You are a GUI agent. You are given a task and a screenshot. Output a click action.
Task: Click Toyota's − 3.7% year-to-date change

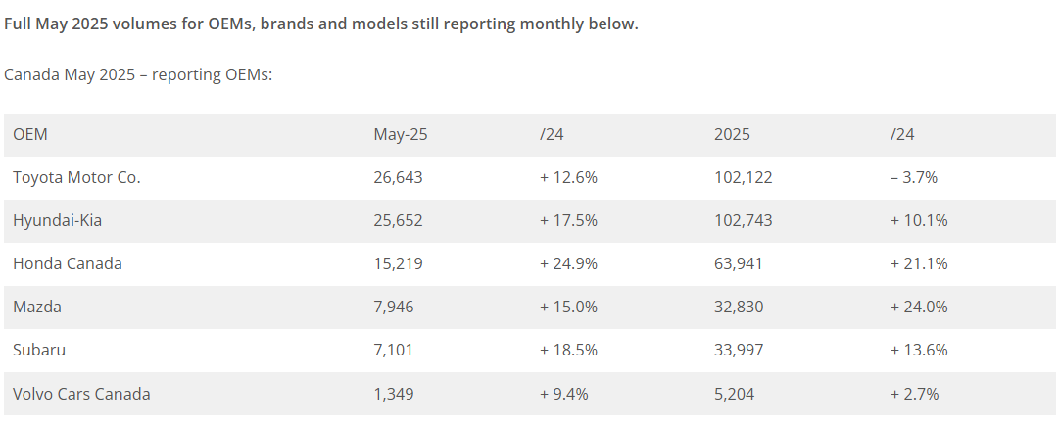click(914, 178)
